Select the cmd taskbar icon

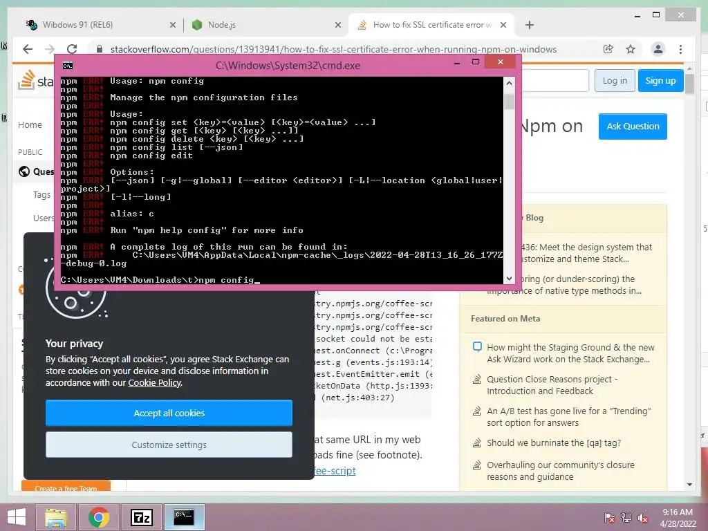184,517
